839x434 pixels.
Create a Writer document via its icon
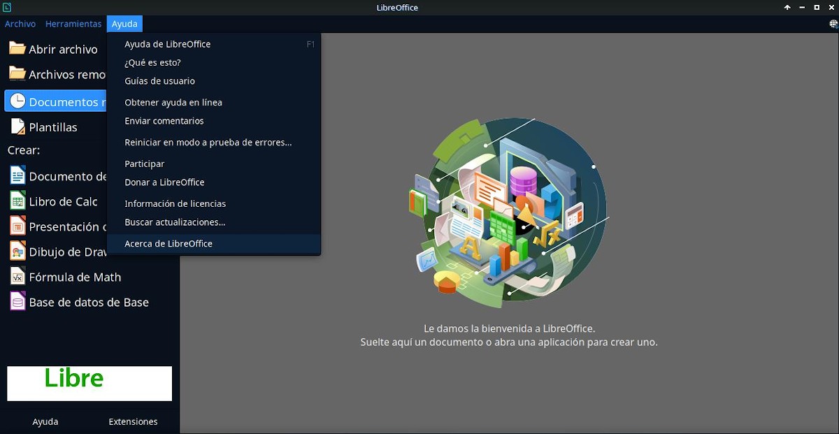coord(17,175)
